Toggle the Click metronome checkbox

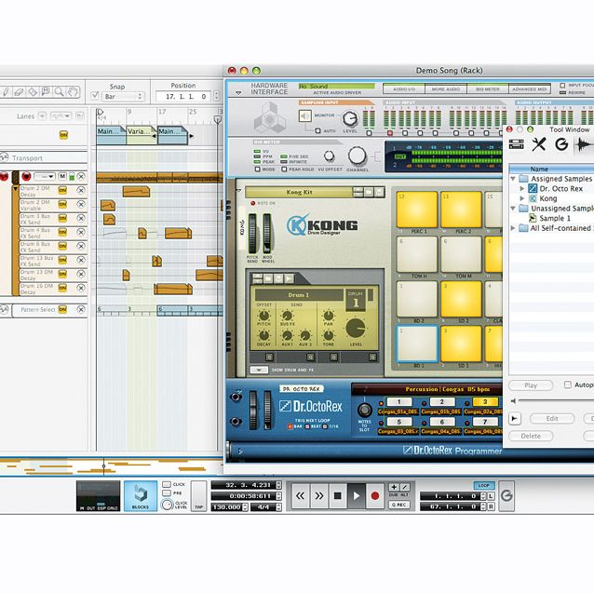tap(167, 484)
